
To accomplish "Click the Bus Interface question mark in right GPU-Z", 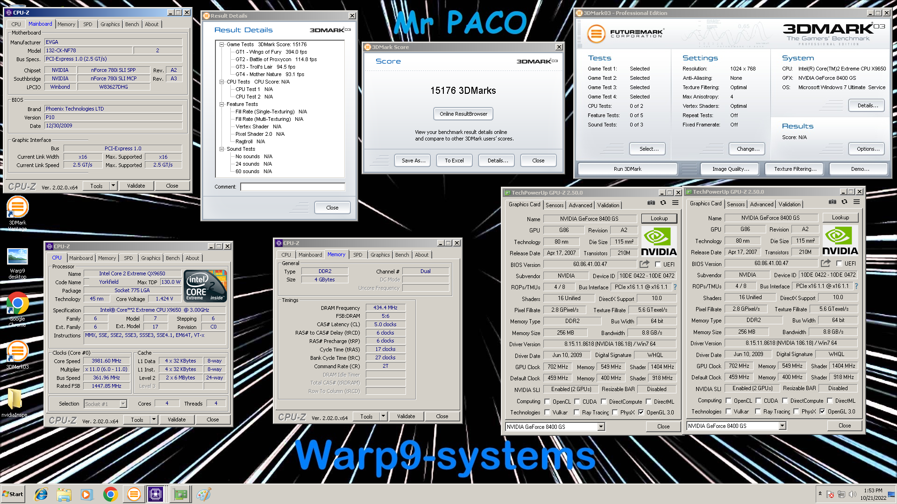I will click(856, 286).
